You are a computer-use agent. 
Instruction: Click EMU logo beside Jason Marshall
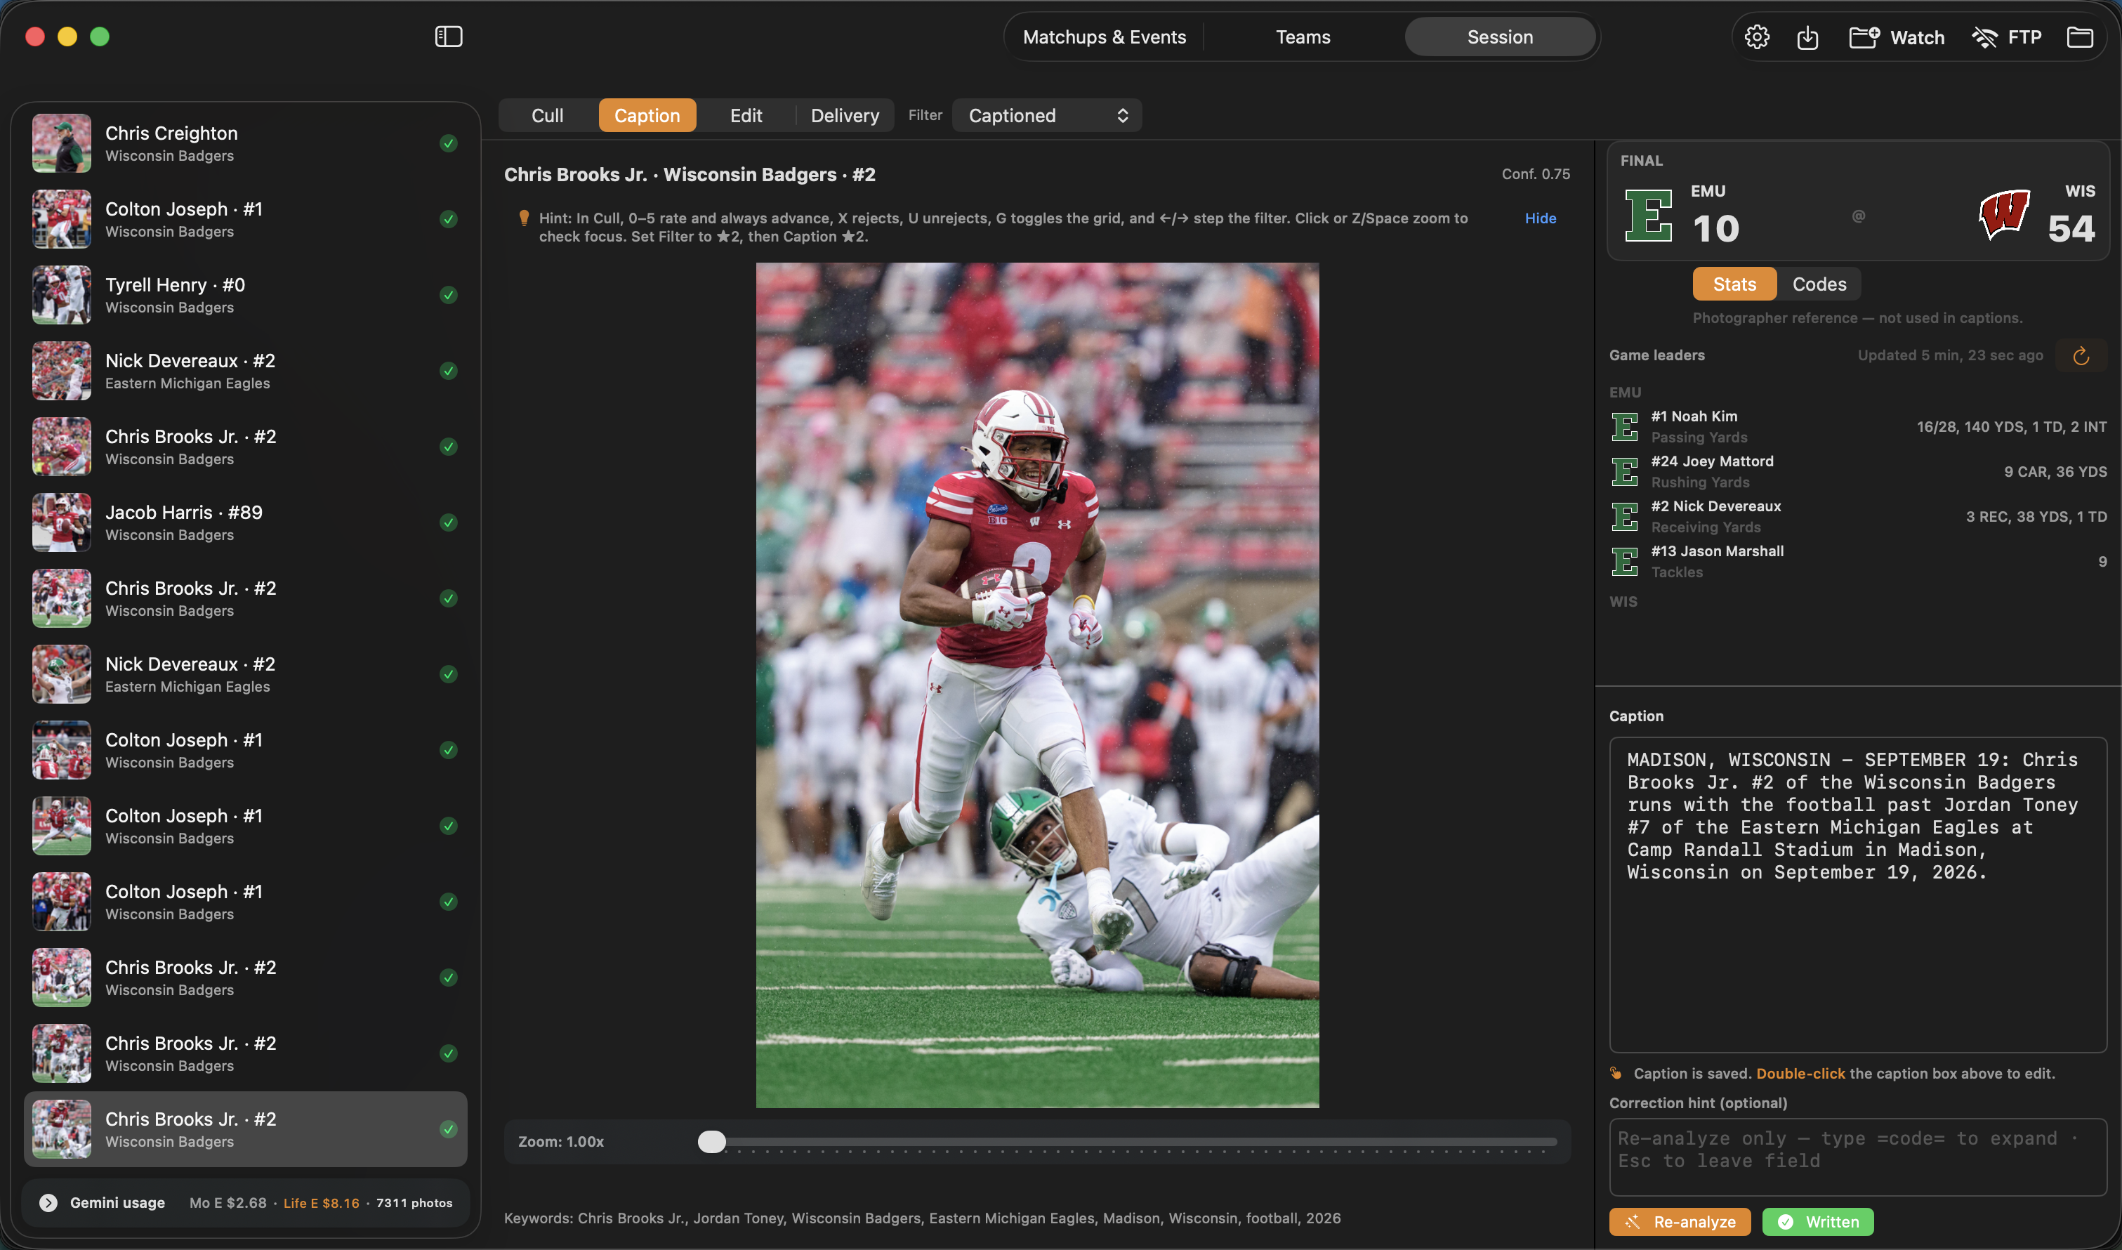click(1624, 561)
